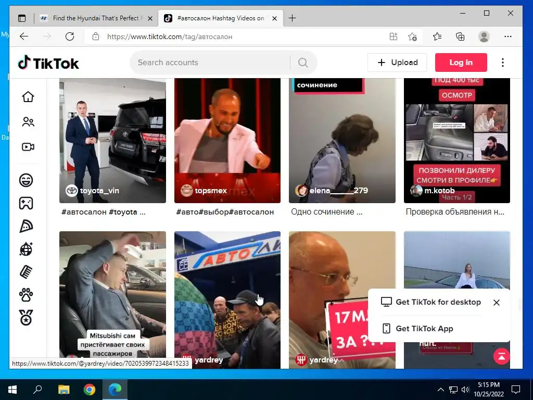Show hidden system tray icons chevron
Screen dimensions: 533x400
pos(440,390)
